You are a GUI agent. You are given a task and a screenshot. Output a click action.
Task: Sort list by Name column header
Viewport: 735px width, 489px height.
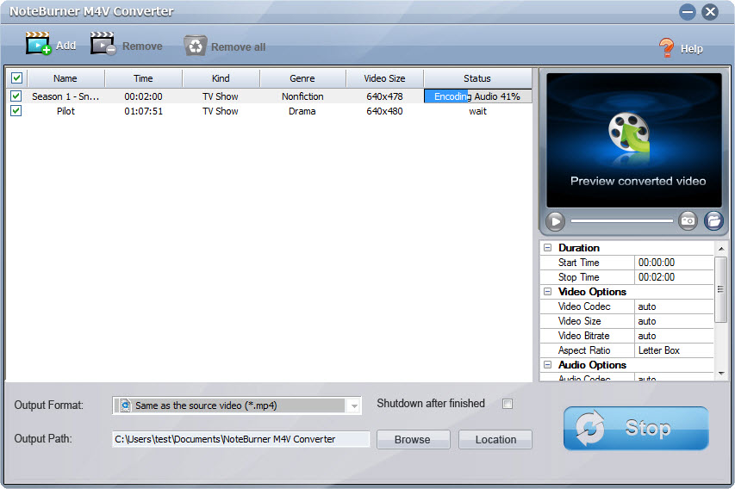pos(65,78)
